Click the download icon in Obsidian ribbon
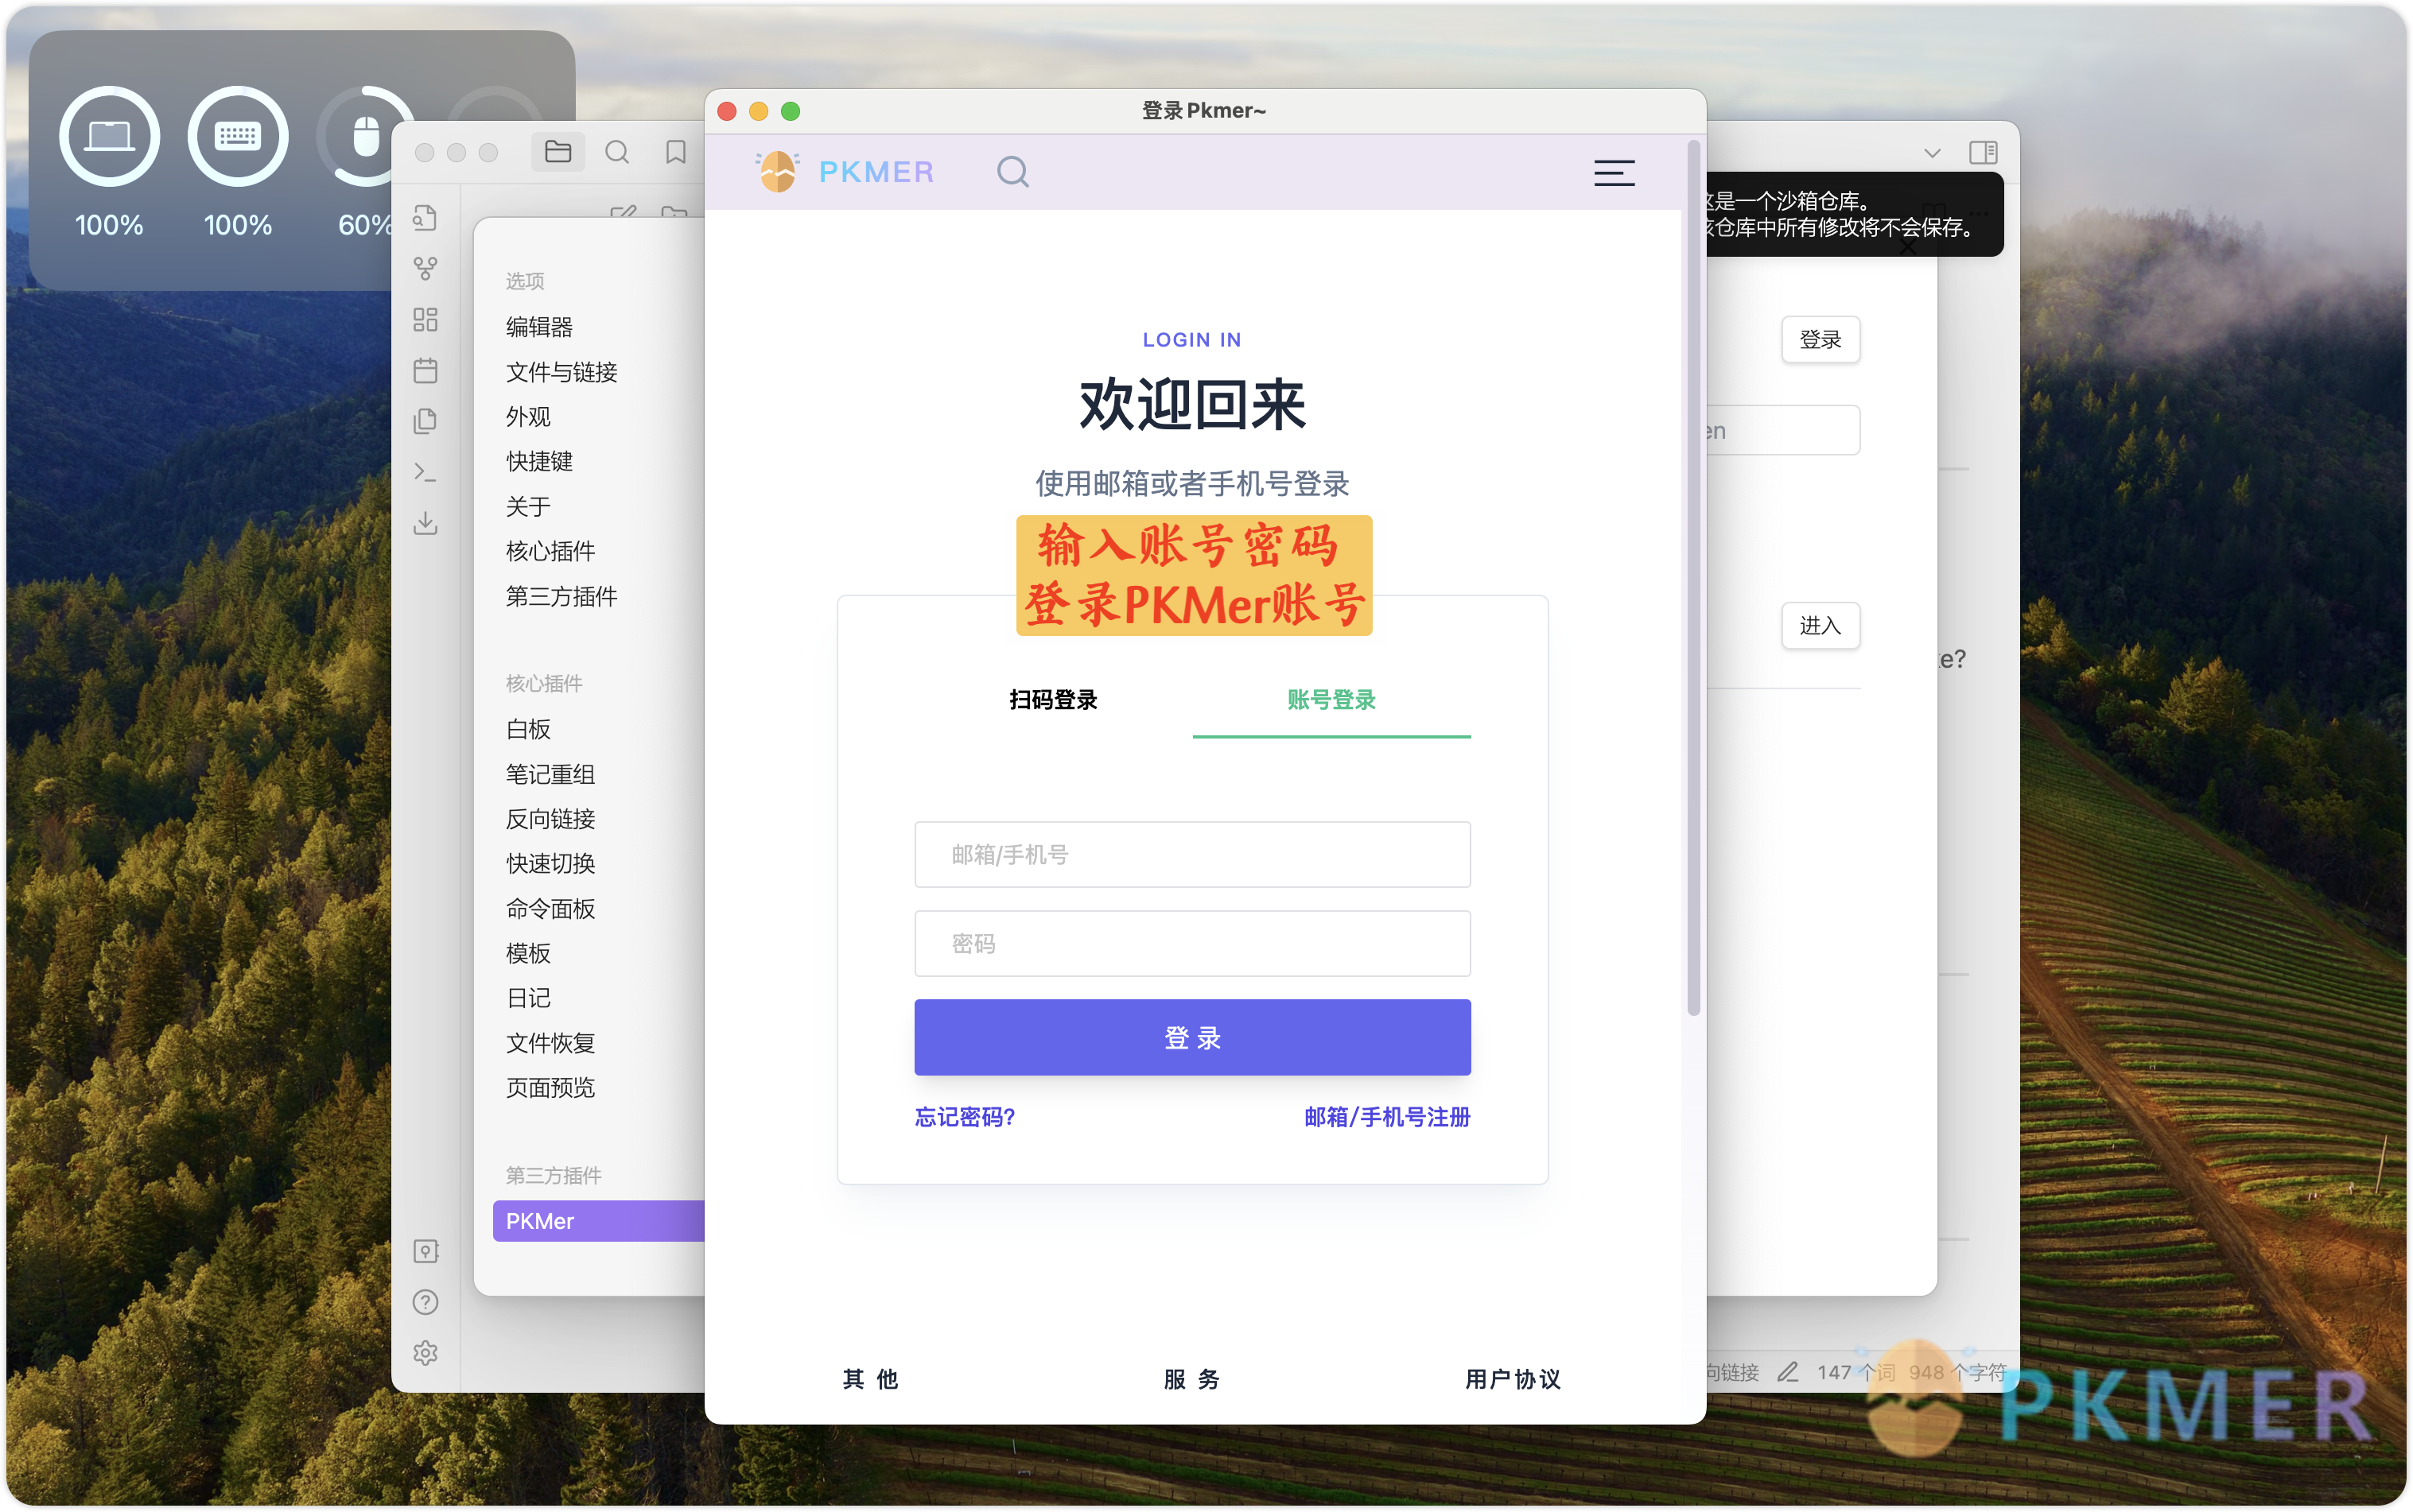The height and width of the screenshot is (1512, 2413). [x=425, y=523]
